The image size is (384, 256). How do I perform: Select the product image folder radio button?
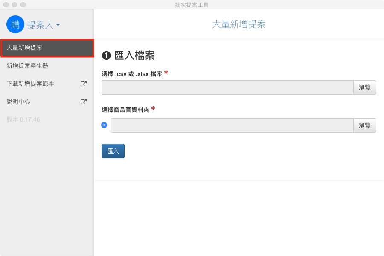click(x=104, y=125)
